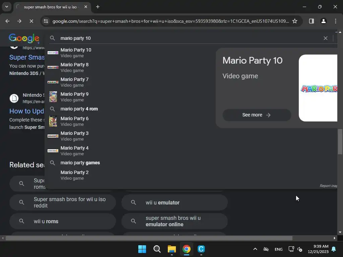
Task: Click the right arrow of horizontal scrollbar
Action: pyautogui.click(x=335, y=238)
